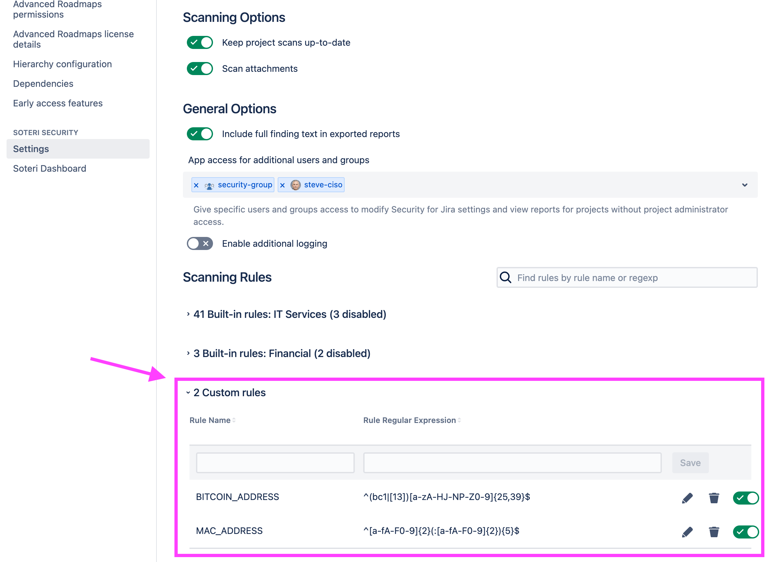
Task: Remove steve-ciso from app access
Action: click(x=283, y=185)
